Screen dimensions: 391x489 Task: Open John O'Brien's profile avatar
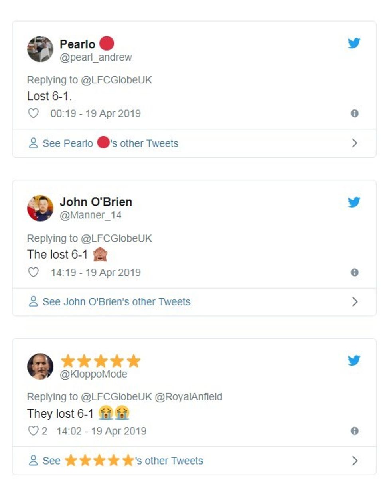point(40,208)
